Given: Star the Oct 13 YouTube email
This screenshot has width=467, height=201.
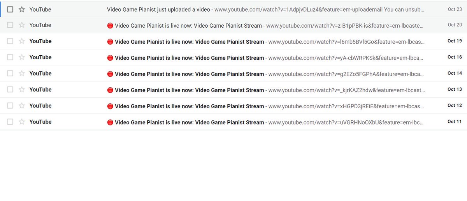Looking at the screenshot, I should pyautogui.click(x=22, y=90).
